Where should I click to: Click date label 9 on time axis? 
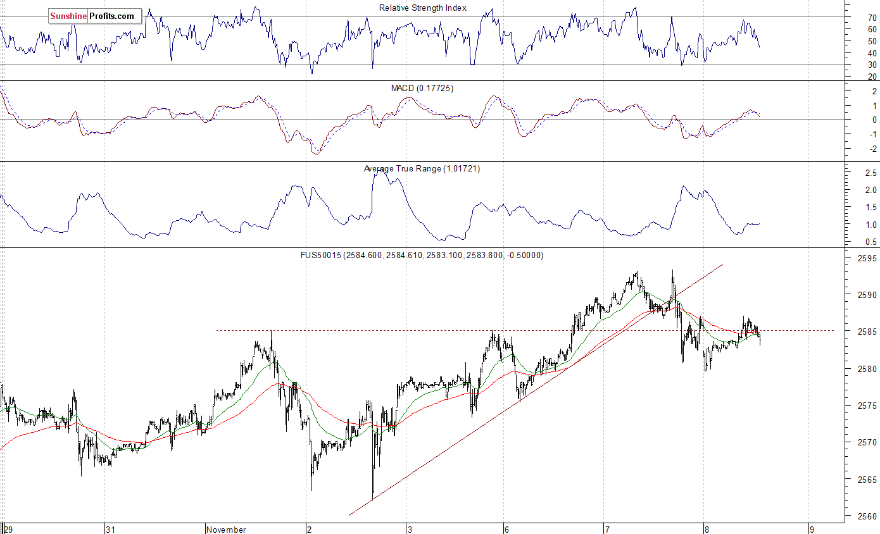(x=811, y=529)
